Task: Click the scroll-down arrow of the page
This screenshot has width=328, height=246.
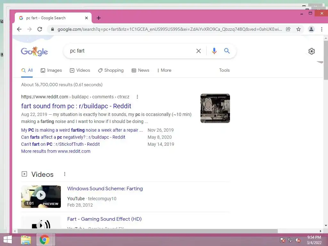Action: point(326,225)
